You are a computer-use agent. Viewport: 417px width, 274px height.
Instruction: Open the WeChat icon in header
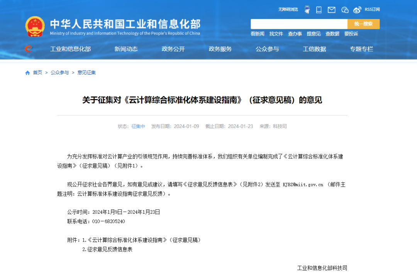coord(345,10)
